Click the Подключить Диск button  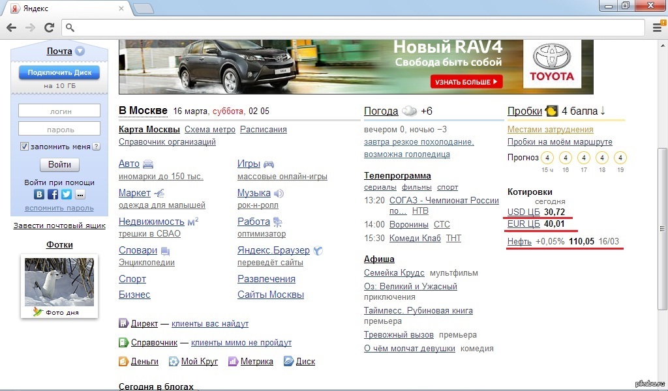point(59,72)
